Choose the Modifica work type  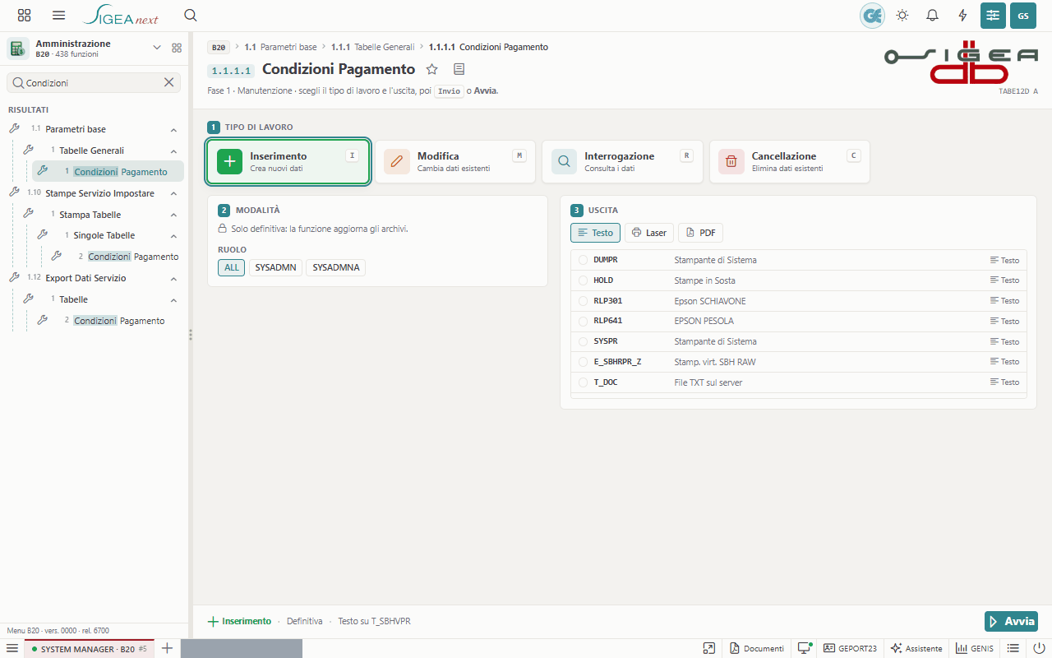pyautogui.click(x=455, y=161)
